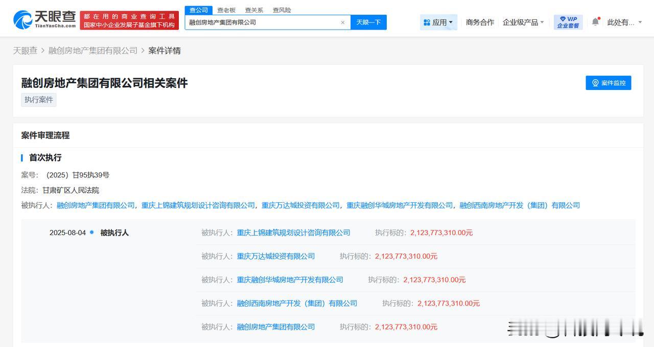This screenshot has height=347, width=654.
Task: Click the 首次执行 section heading
Action: point(45,157)
